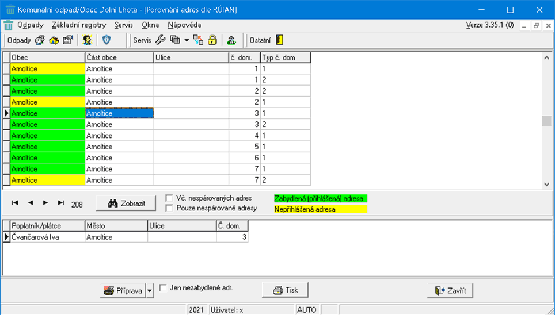Screen dimensions: 555x315
Task: Select the Čvančarová Iva row
Action: pyautogui.click(x=46, y=237)
